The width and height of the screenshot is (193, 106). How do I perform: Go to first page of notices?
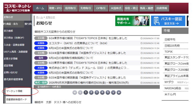click(75, 93)
